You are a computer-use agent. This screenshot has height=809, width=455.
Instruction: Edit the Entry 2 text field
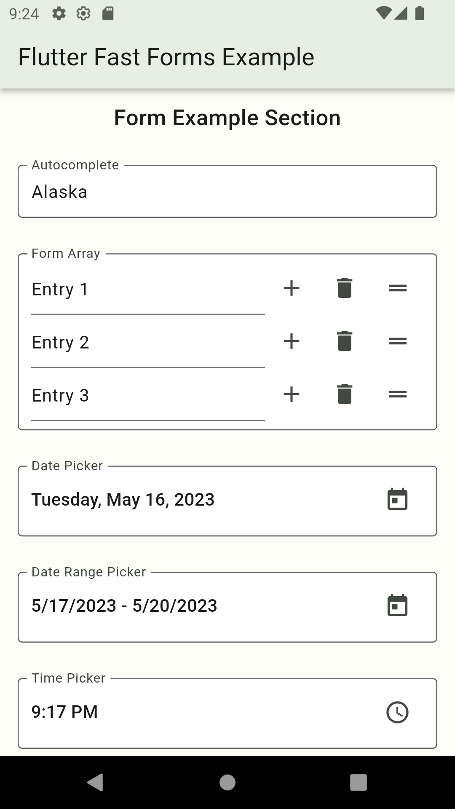coord(147,343)
